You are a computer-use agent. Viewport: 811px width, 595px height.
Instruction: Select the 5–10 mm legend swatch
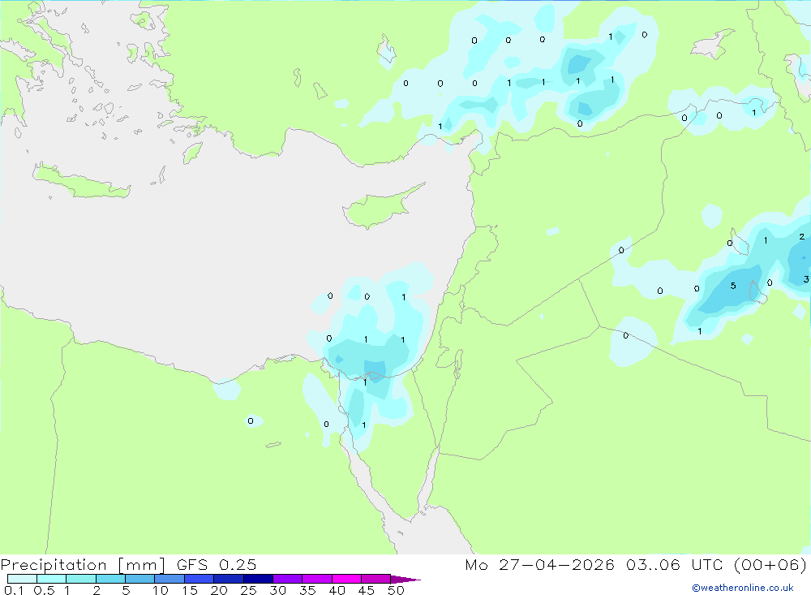pos(140,579)
